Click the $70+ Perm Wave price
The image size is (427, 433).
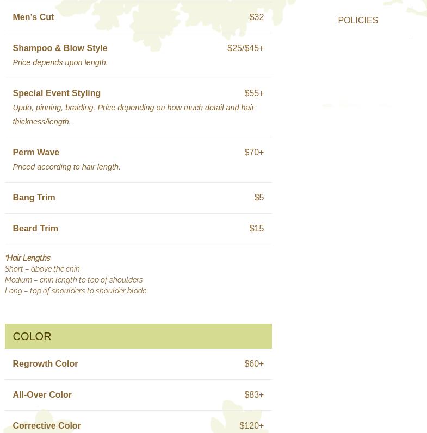click(254, 153)
